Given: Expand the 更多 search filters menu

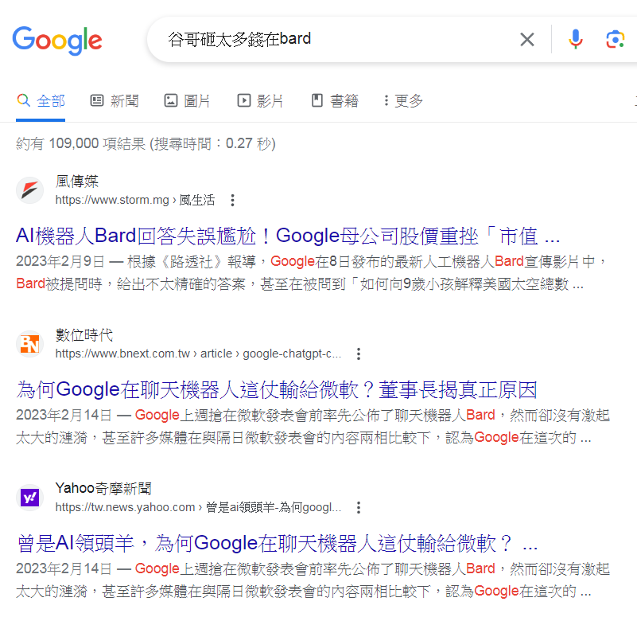Looking at the screenshot, I should click(403, 101).
